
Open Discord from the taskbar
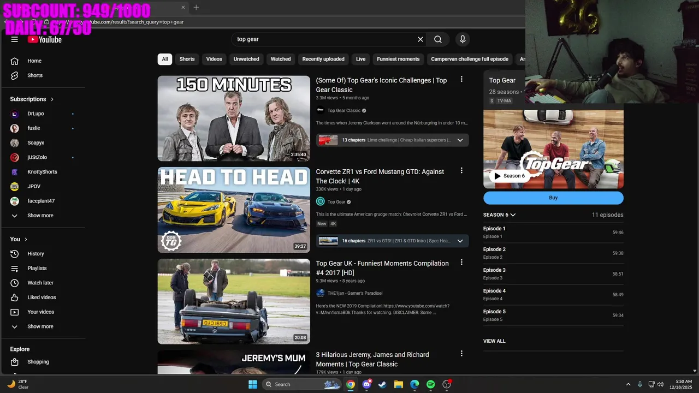pyautogui.click(x=366, y=384)
